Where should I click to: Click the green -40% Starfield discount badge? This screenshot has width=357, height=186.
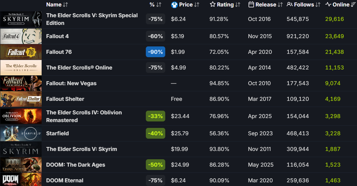(155, 133)
